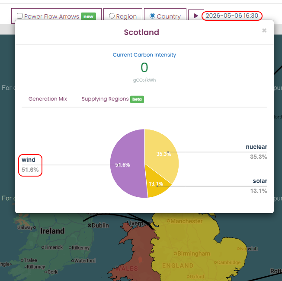Click Dublin on the map

click(99, 225)
